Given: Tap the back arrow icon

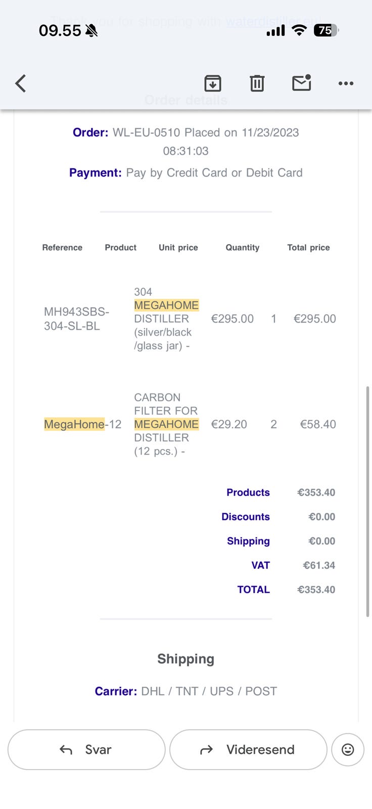Looking at the screenshot, I should [21, 83].
